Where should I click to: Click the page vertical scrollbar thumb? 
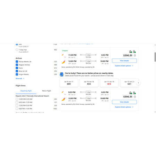[155, 57]
